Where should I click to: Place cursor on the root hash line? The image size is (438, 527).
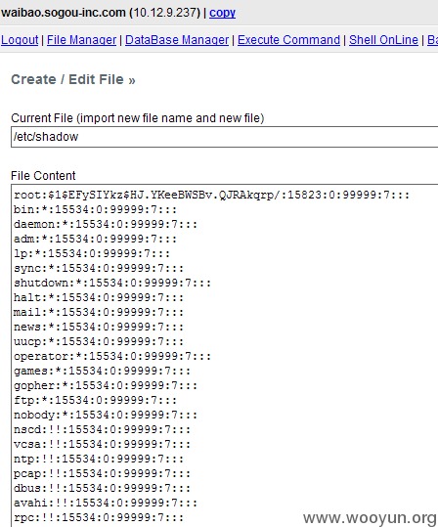click(212, 195)
